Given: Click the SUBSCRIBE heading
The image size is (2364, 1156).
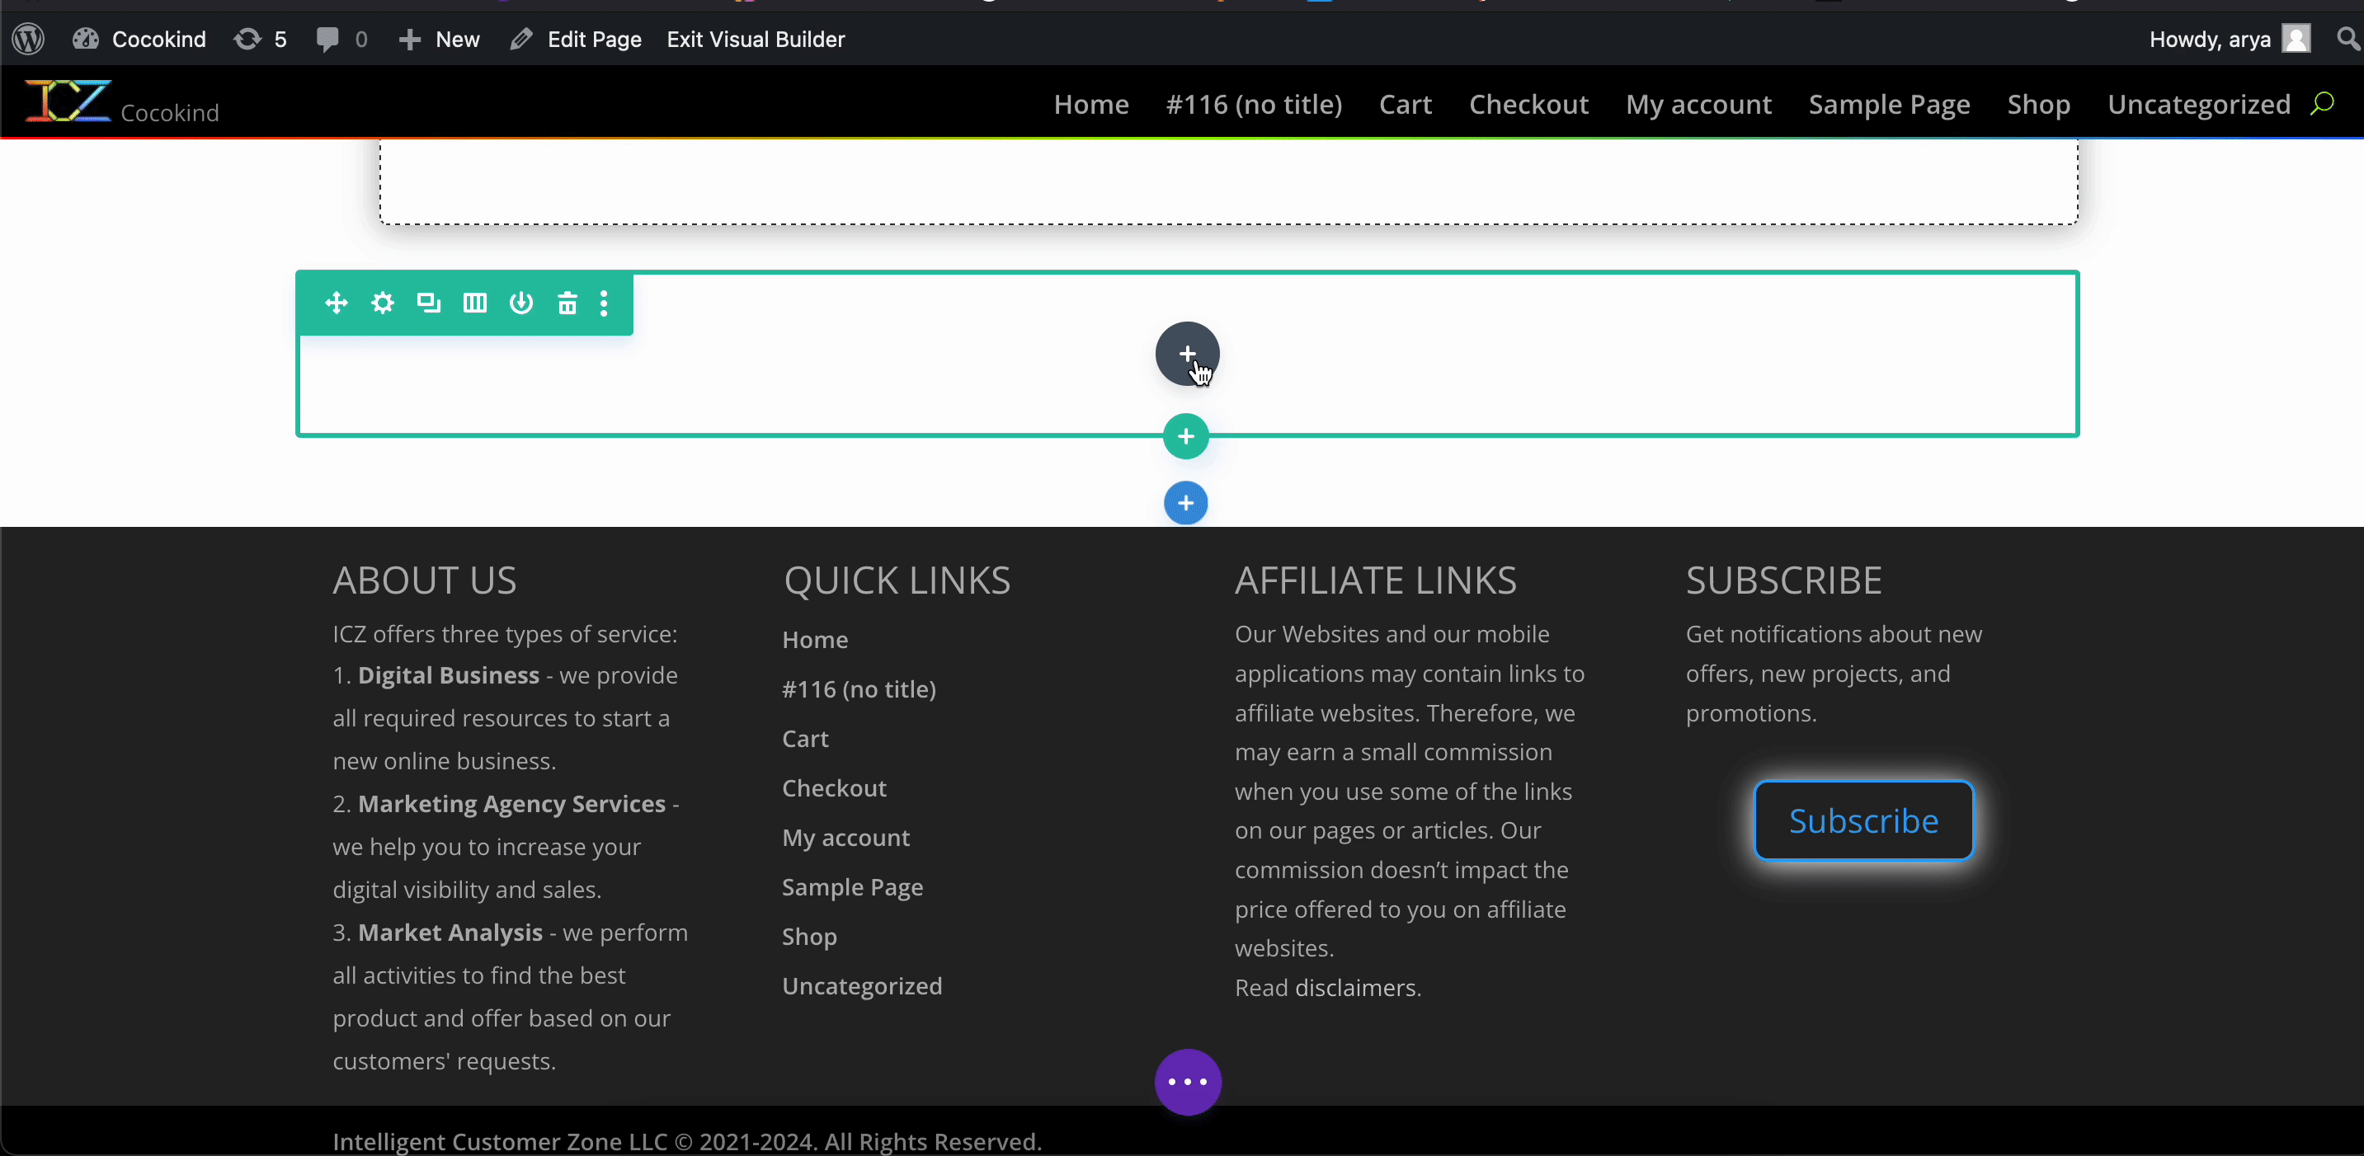Looking at the screenshot, I should coord(1783,580).
